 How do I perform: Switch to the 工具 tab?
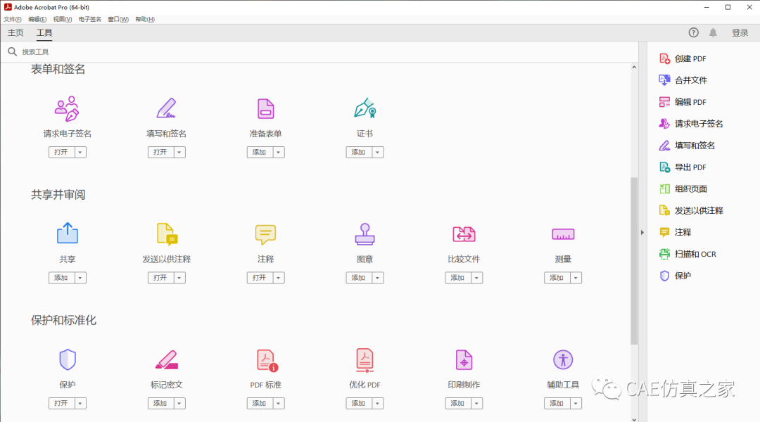coord(44,33)
